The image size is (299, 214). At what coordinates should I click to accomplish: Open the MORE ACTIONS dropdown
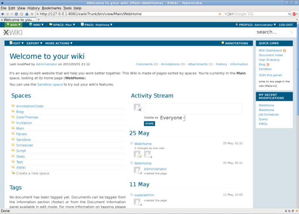point(59,43)
